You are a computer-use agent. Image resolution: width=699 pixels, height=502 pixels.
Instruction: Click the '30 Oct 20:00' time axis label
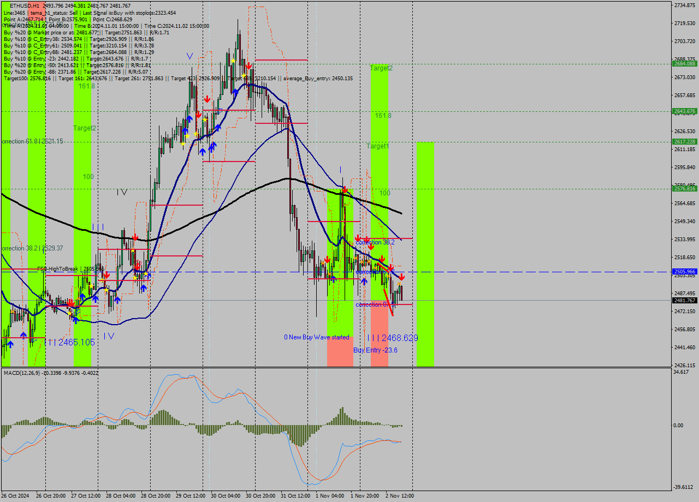point(260,496)
